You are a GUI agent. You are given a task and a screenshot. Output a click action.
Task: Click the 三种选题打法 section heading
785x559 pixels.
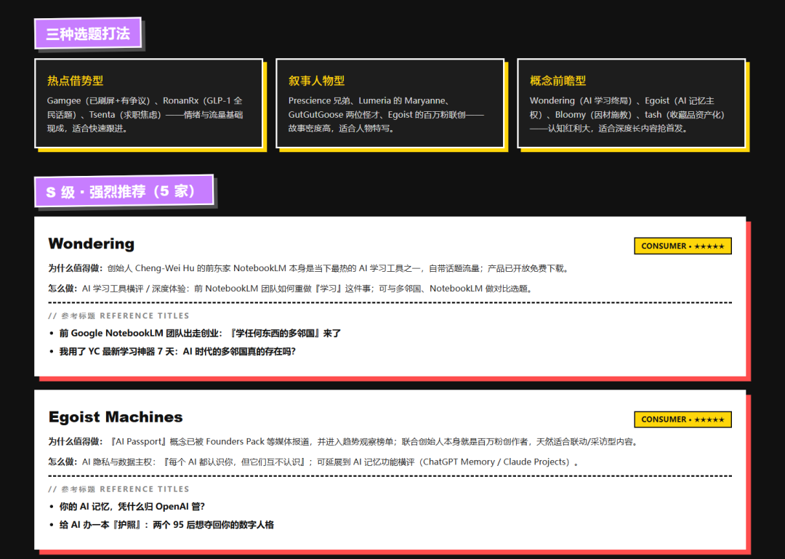click(88, 33)
